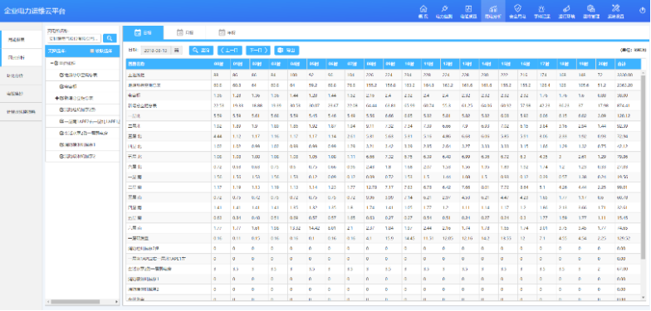Click the blue magnifier search button beside project name
The height and width of the screenshot is (311, 651).
[x=110, y=38]
